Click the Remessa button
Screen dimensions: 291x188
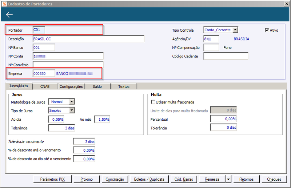click(212, 179)
